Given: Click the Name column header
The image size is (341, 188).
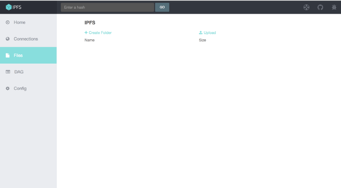Looking at the screenshot, I should coord(90,40).
